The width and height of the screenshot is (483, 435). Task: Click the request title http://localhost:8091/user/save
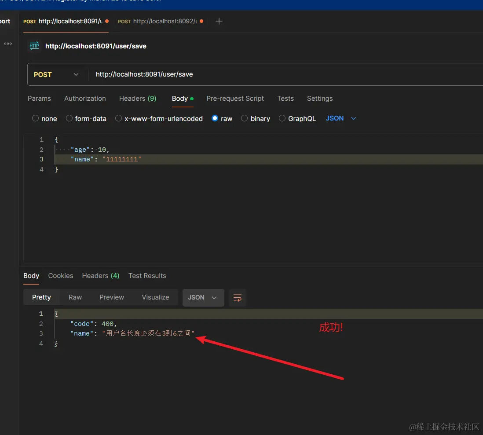96,46
